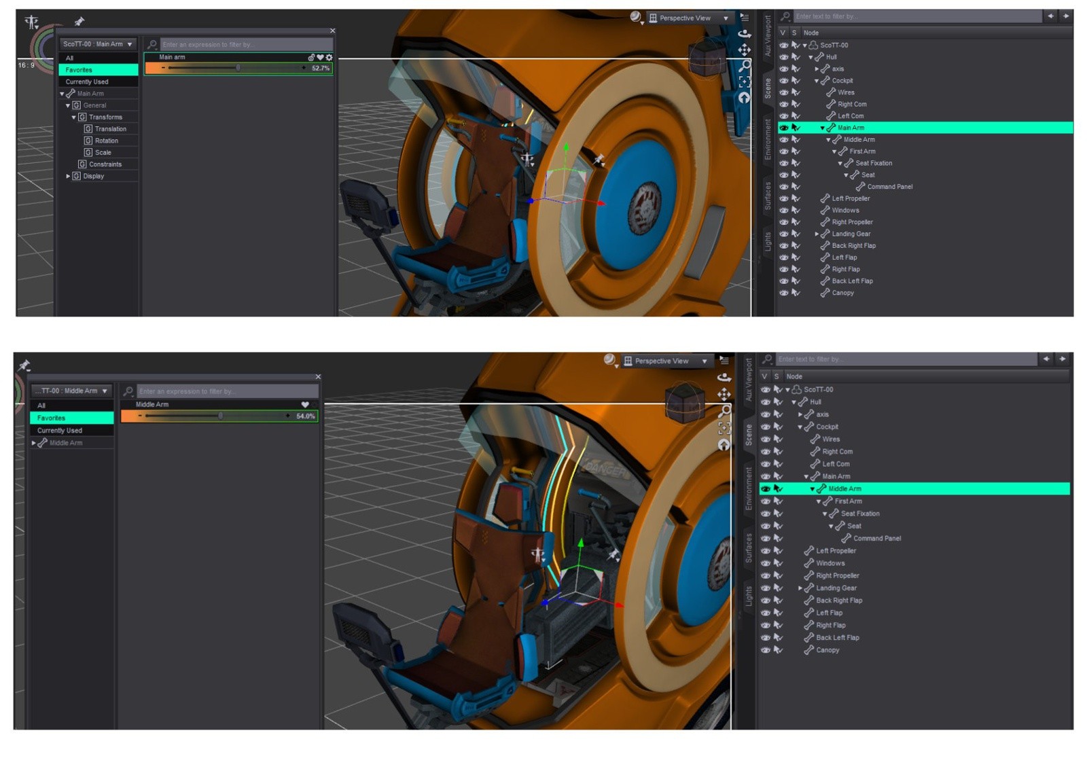Toggle visibility eye for Left Flap in bottom scene
The image size is (1087, 769).
tap(766, 613)
